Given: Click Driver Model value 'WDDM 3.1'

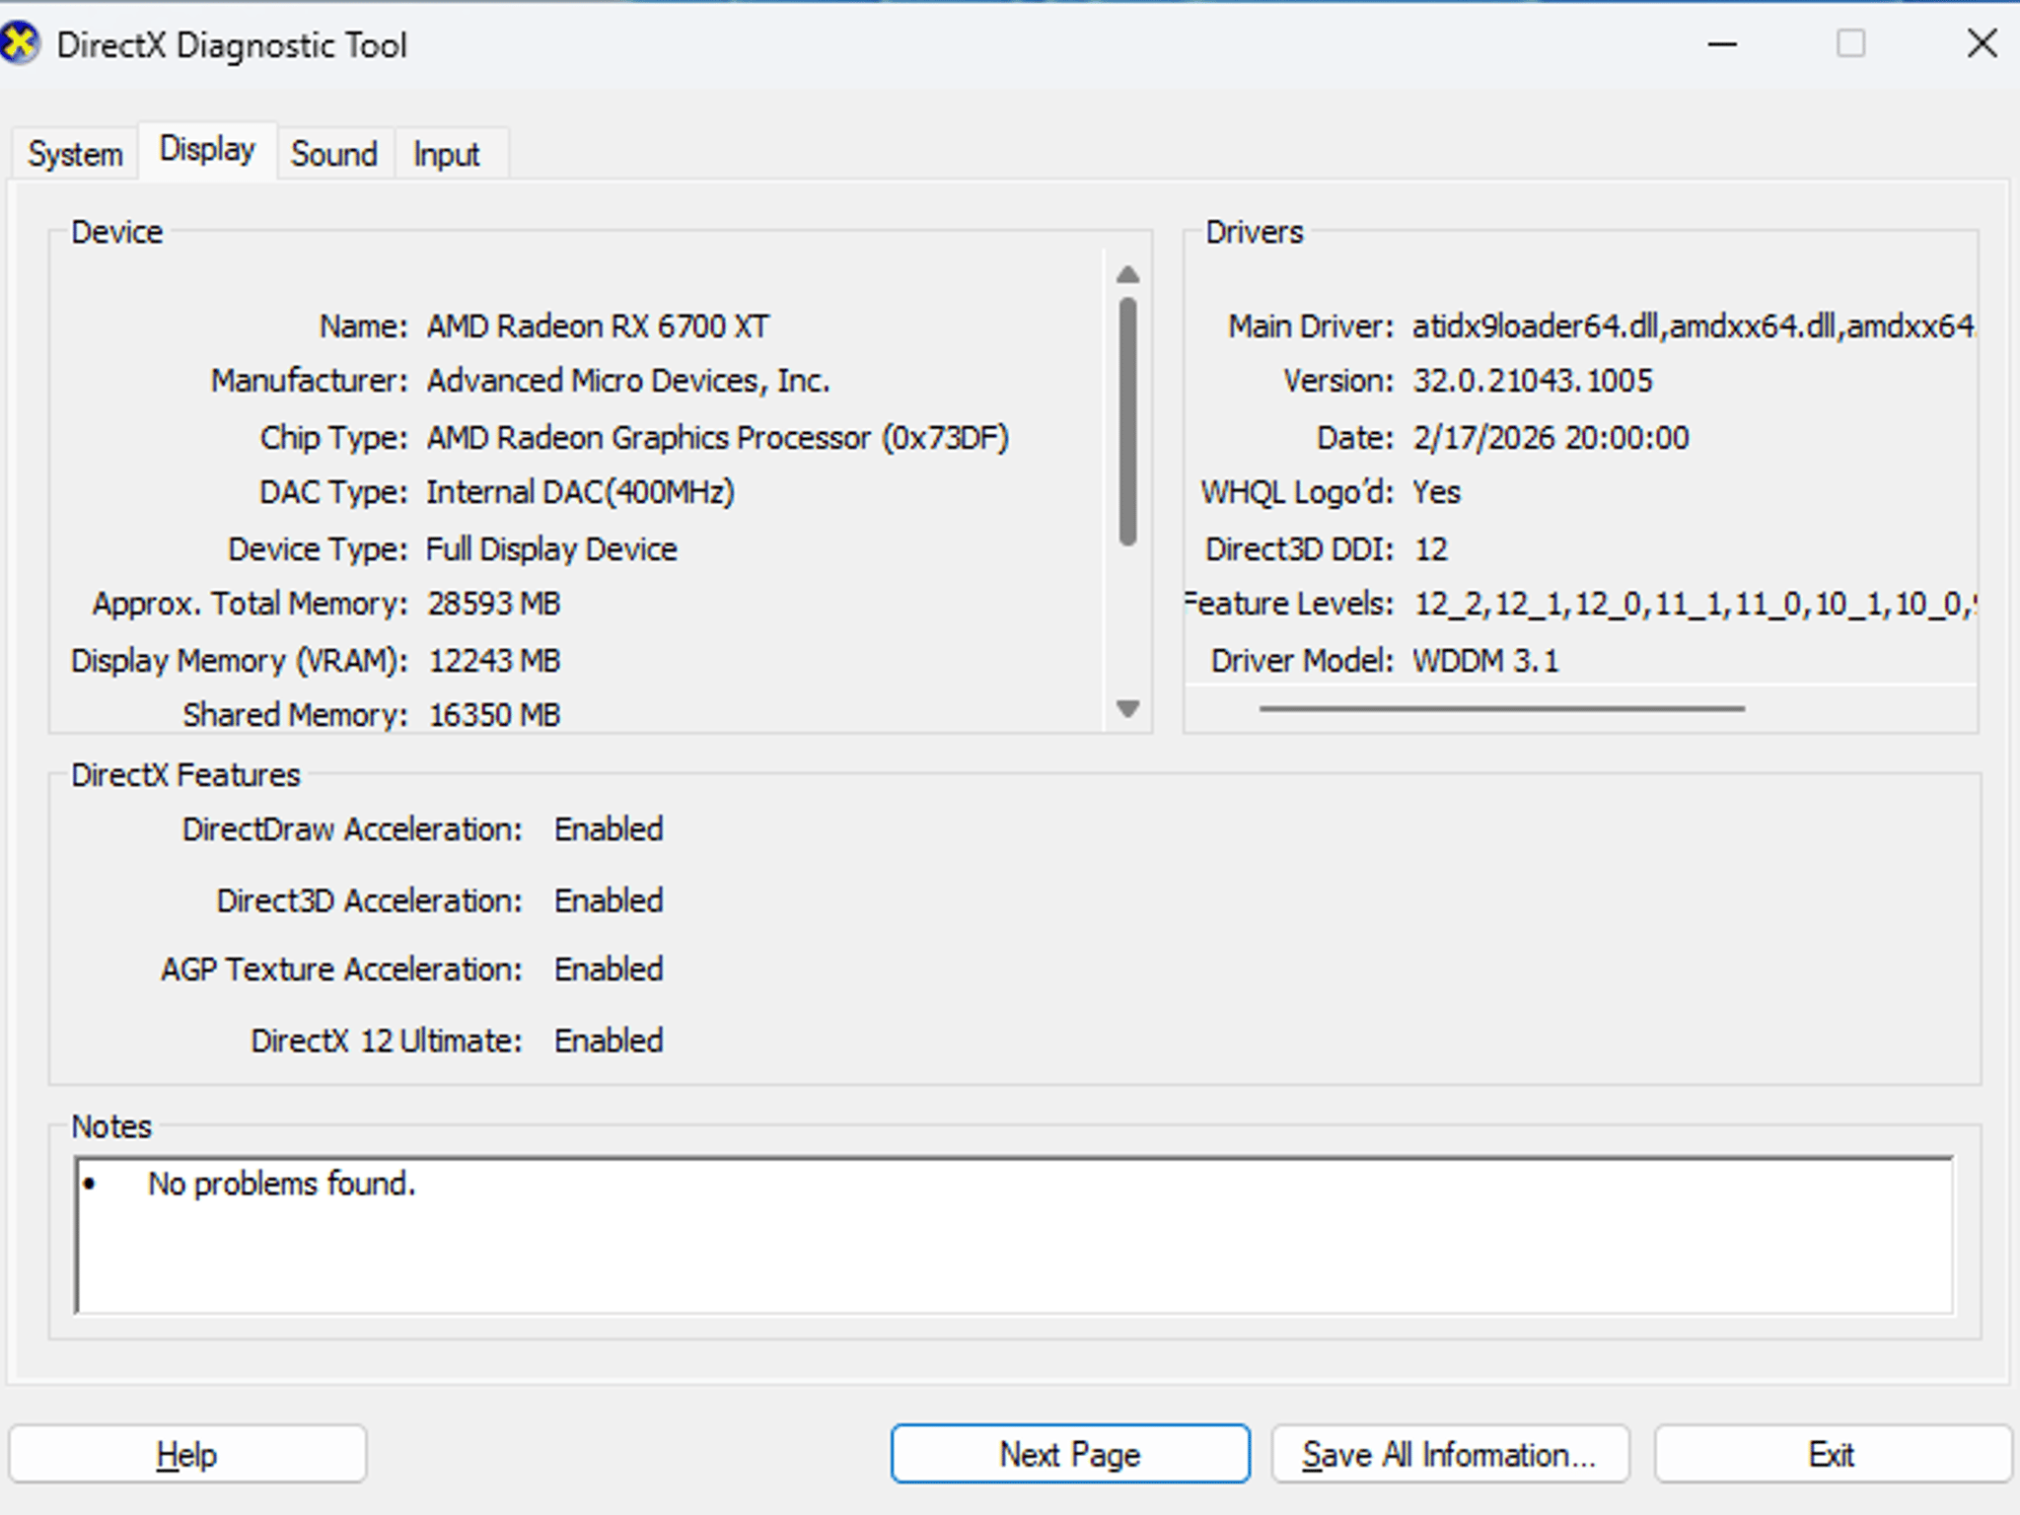Looking at the screenshot, I should click(x=1485, y=661).
